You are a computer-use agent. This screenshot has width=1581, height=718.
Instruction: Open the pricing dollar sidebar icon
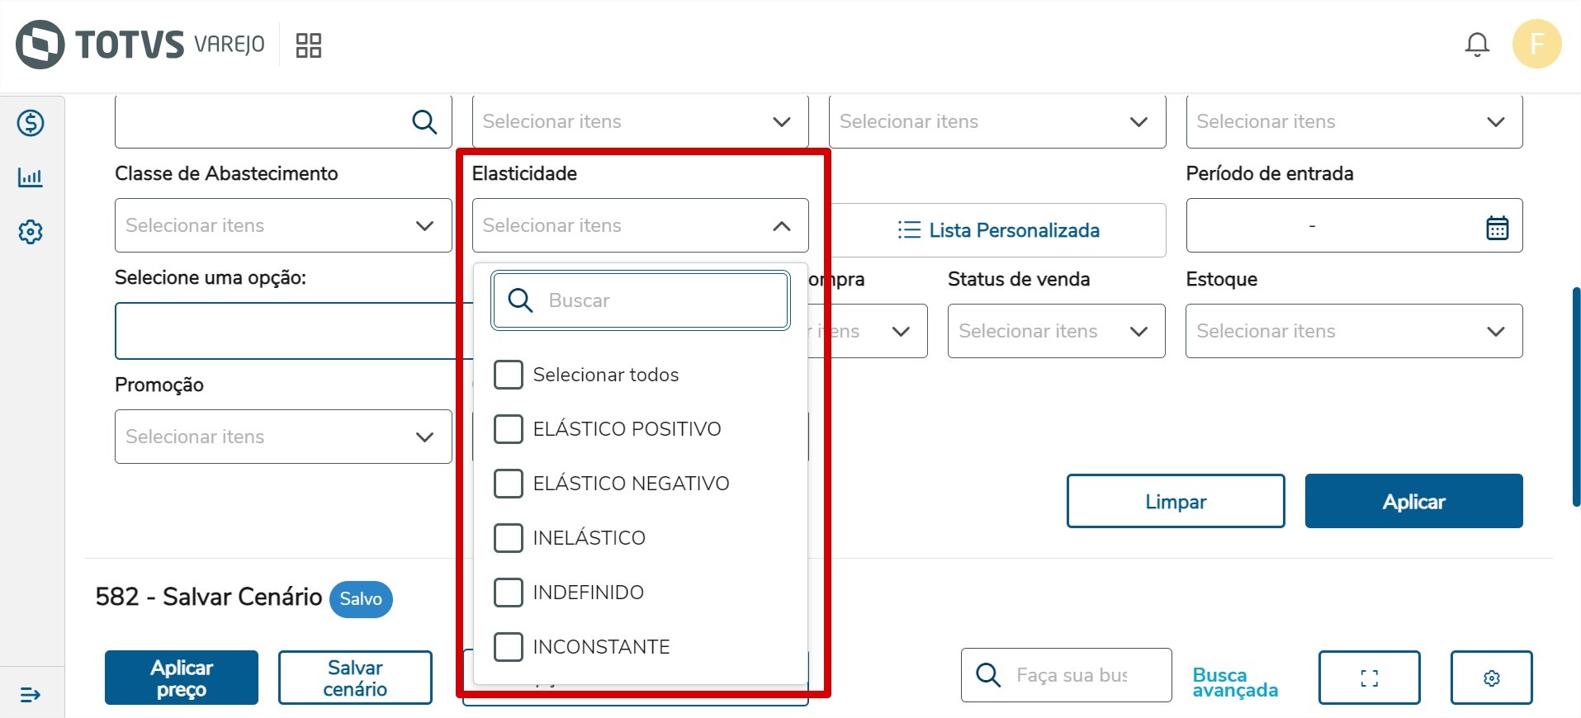31,123
